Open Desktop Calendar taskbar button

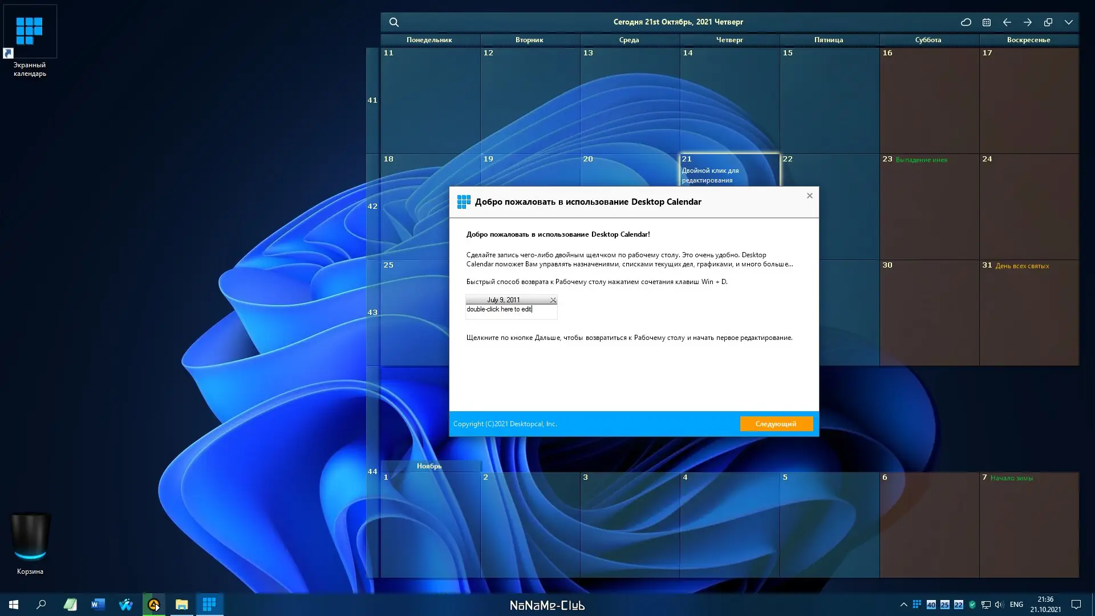(x=209, y=604)
